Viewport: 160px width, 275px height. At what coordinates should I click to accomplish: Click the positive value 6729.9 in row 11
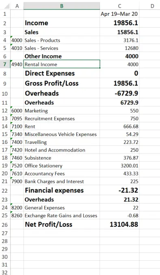[119, 102]
